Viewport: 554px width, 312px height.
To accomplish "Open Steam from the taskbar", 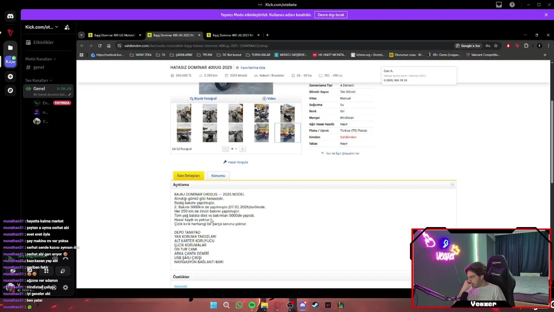I will coord(315,305).
